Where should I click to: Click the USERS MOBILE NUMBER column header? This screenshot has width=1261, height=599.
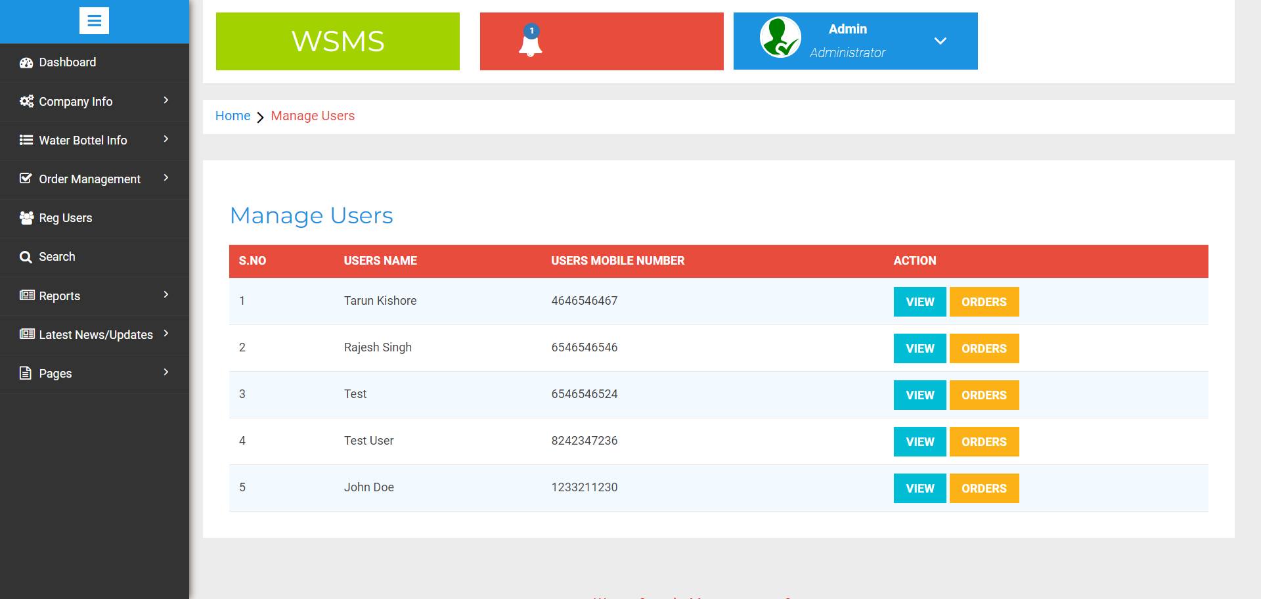[x=617, y=261]
